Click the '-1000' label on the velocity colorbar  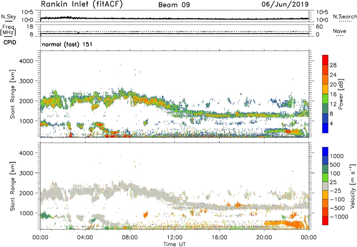pyautogui.click(x=339, y=217)
